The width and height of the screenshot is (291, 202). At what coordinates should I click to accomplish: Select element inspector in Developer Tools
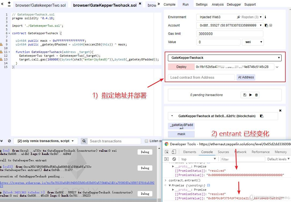click(167, 152)
